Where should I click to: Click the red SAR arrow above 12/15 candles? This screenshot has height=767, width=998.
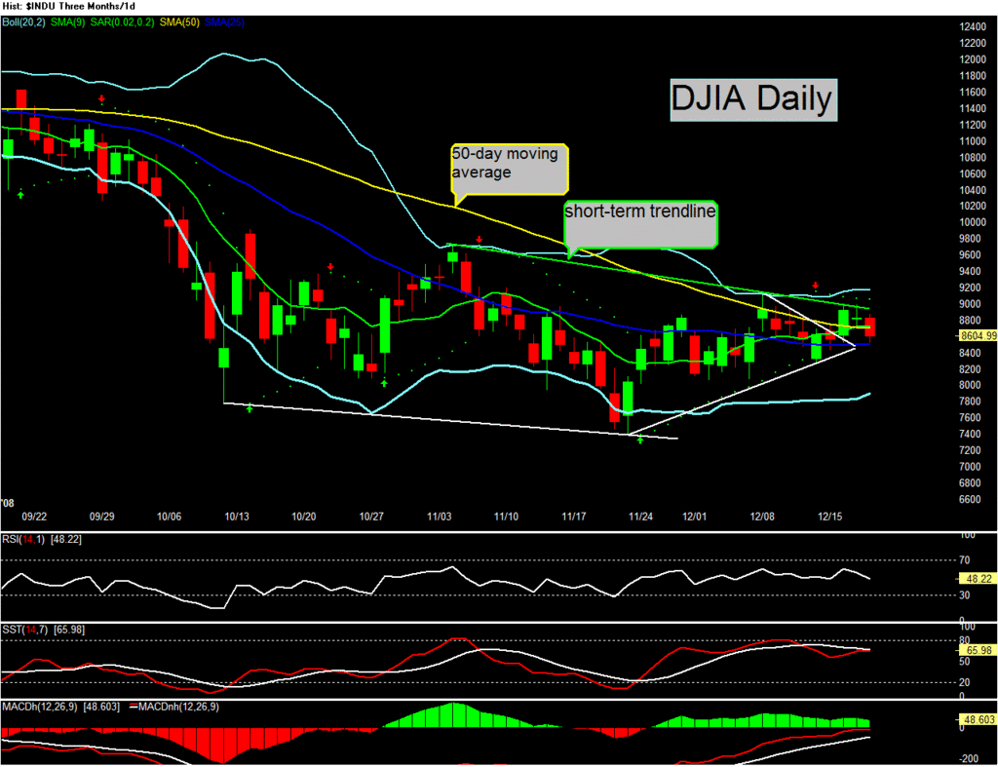pos(816,286)
